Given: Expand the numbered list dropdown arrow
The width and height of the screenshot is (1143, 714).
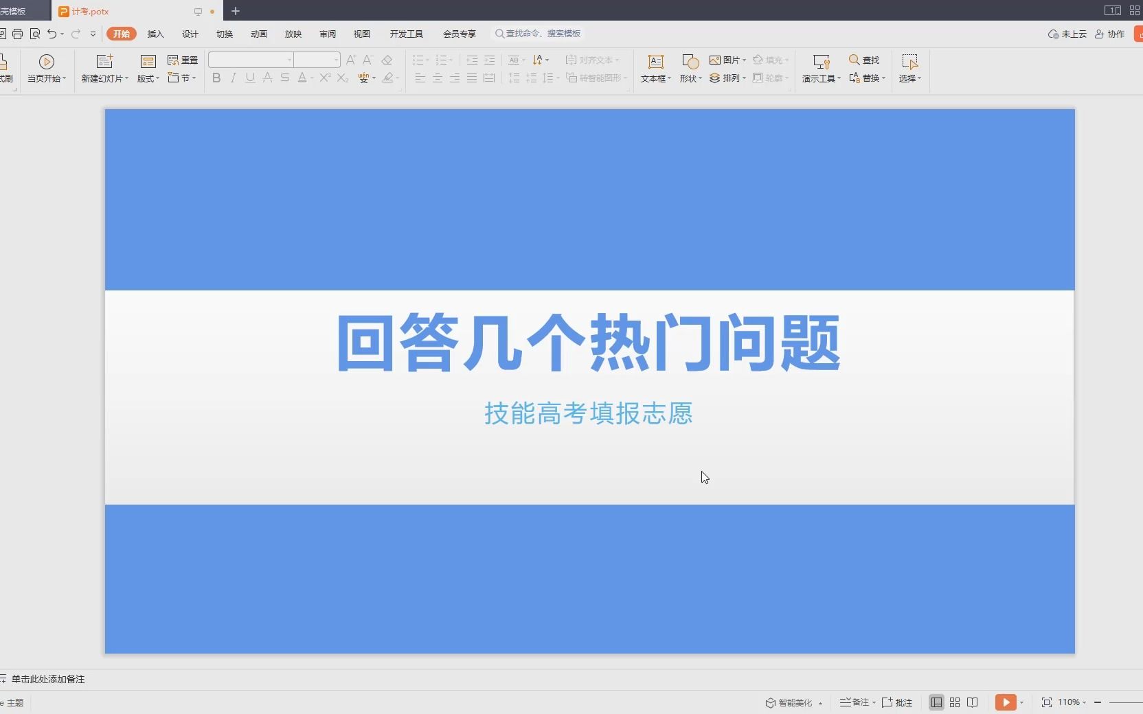Looking at the screenshot, I should coord(451,60).
